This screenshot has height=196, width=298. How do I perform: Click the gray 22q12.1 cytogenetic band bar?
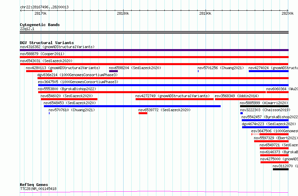point(154,32)
